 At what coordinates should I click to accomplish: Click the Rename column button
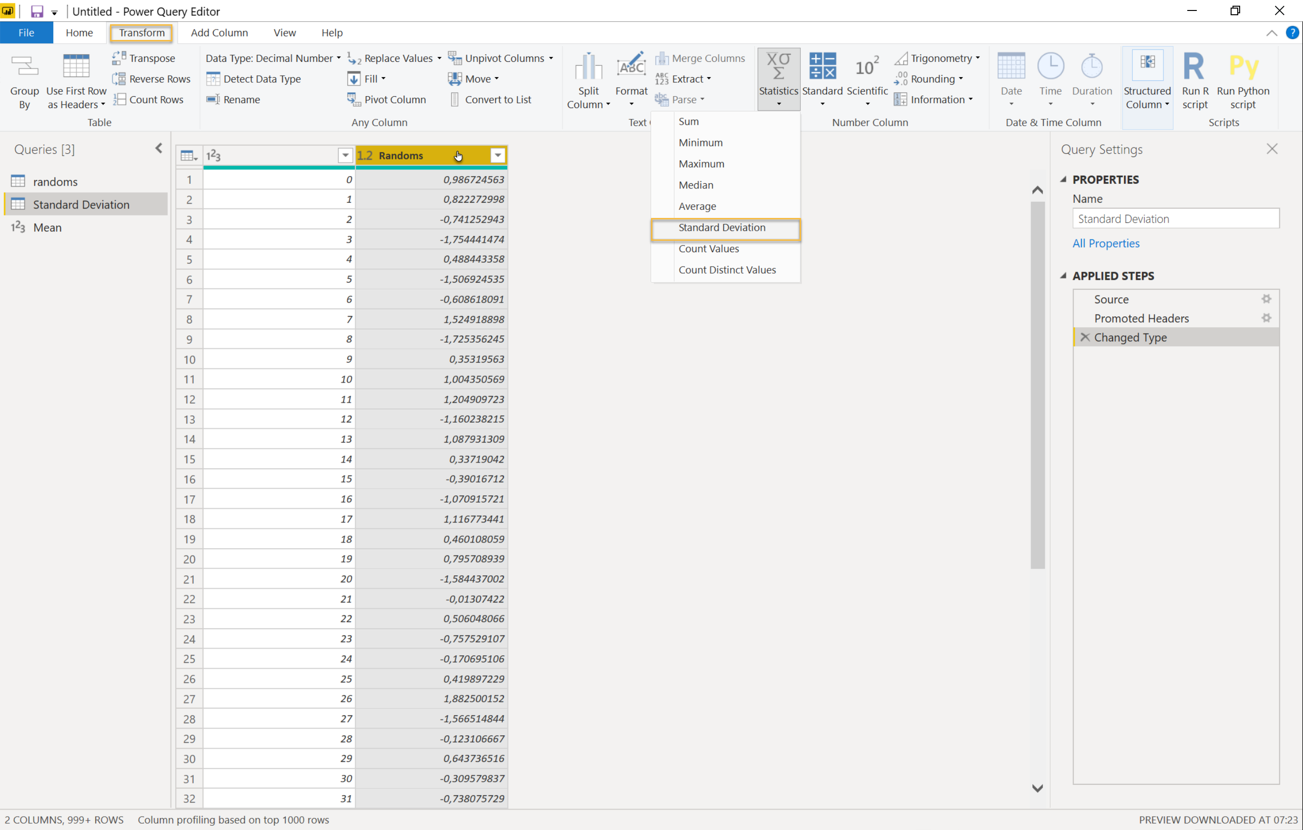pos(233,99)
